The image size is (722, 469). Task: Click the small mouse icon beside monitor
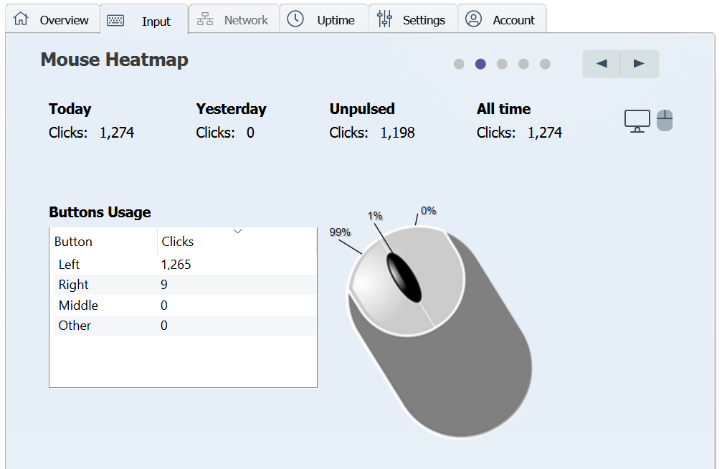[665, 120]
